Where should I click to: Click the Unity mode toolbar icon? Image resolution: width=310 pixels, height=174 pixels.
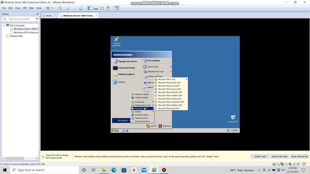108,8
